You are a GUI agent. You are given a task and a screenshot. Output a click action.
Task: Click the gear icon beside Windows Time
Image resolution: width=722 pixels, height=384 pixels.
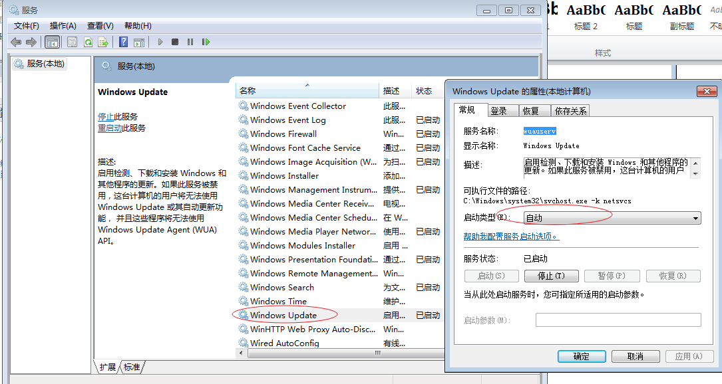click(x=243, y=301)
